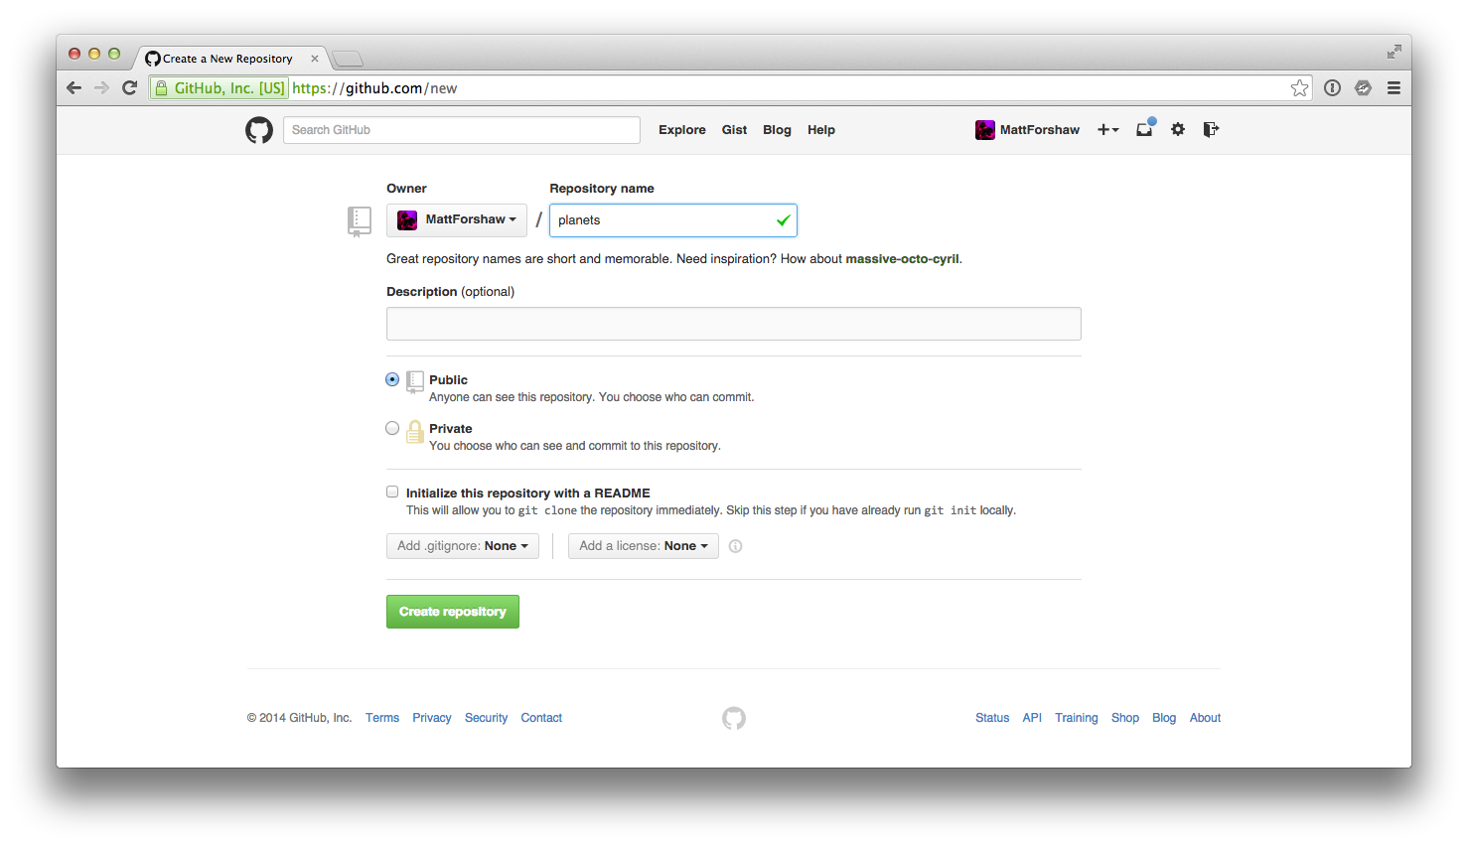Image resolution: width=1468 pixels, height=846 pixels.
Task: Expand the MattForshaw owner dropdown
Action: (x=457, y=219)
